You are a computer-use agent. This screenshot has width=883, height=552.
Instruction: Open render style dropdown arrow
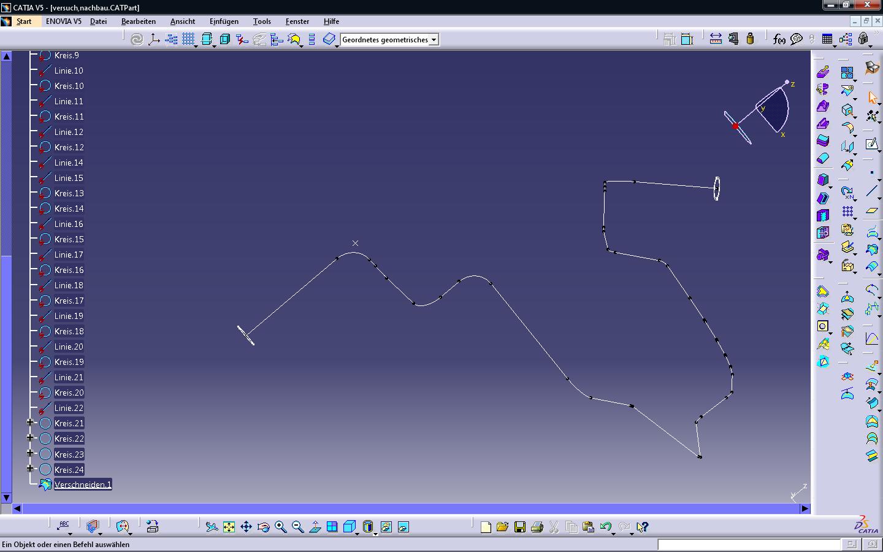[x=375, y=534]
